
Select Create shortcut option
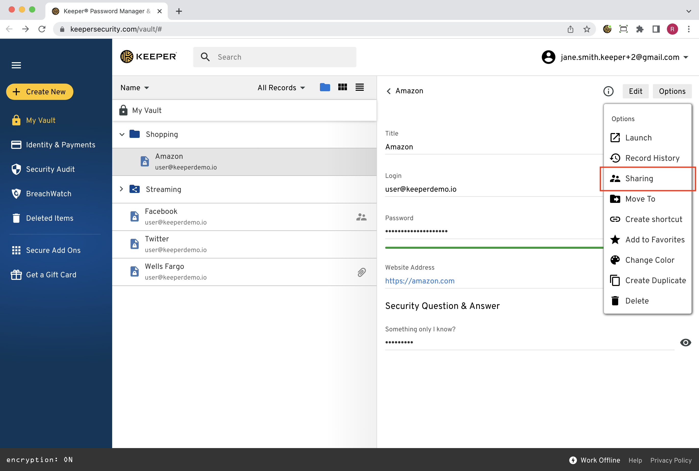pos(648,219)
